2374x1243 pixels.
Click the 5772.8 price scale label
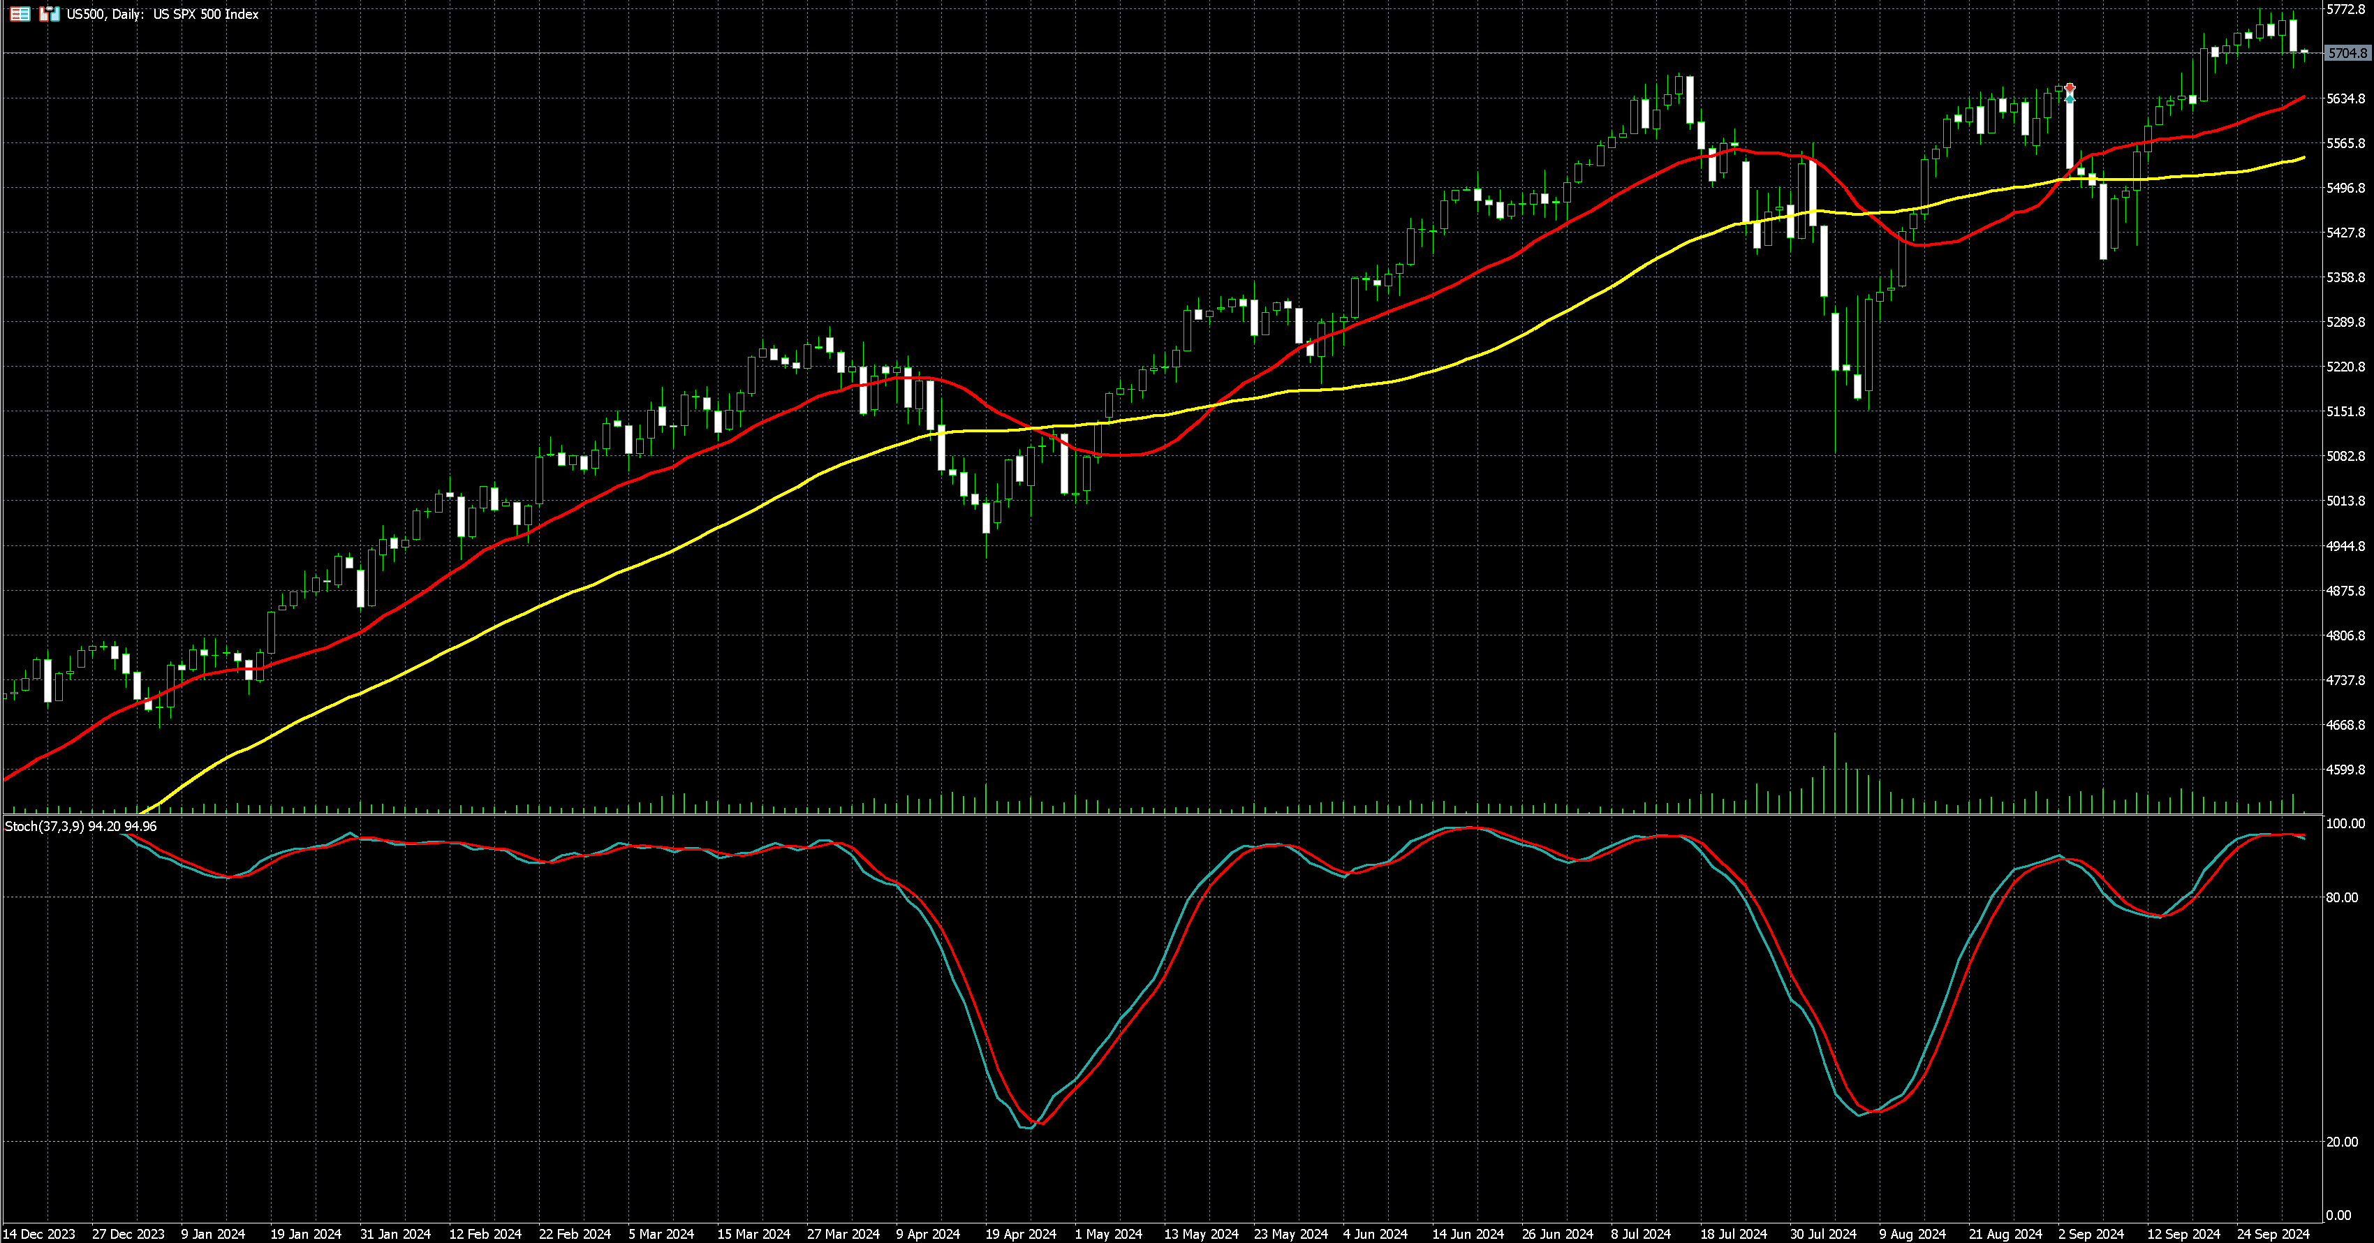(x=2345, y=9)
